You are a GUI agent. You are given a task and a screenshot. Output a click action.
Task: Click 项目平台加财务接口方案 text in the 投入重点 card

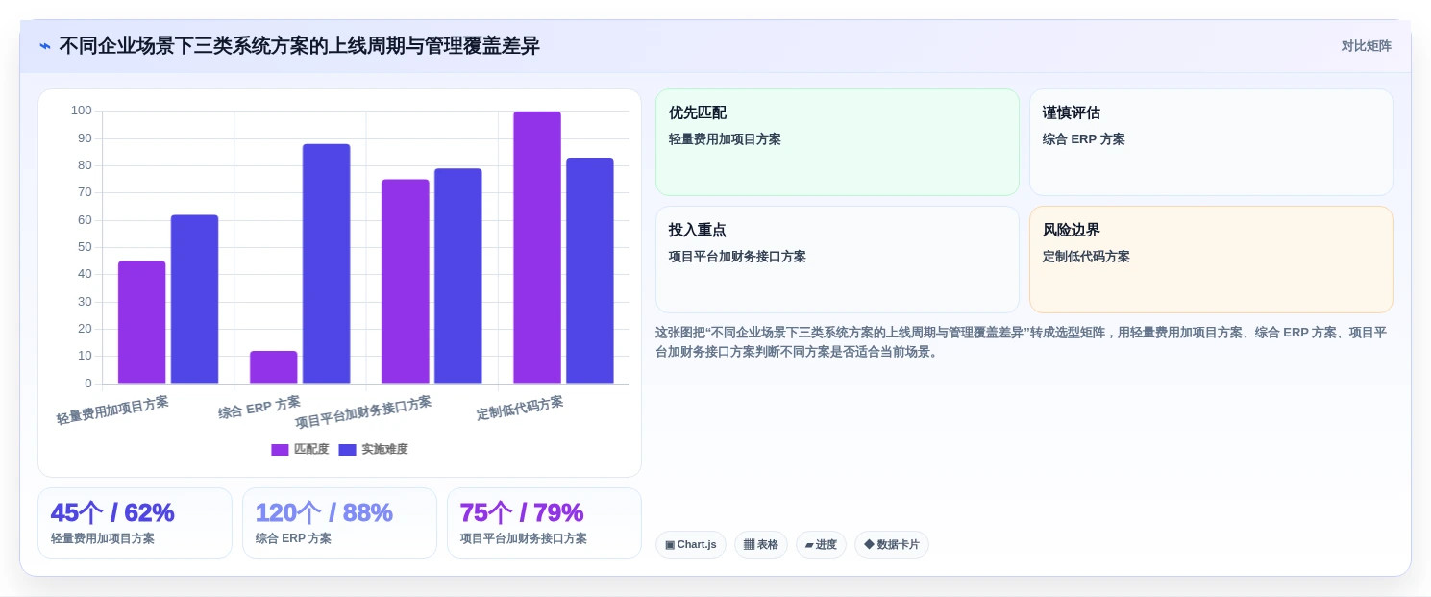coord(737,257)
